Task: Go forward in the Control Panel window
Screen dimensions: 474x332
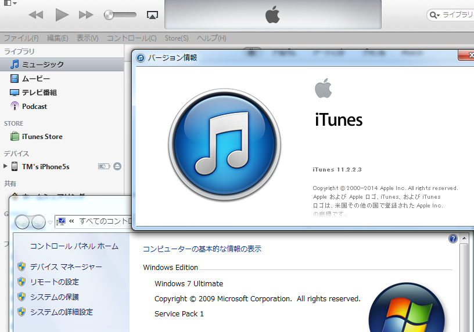Action: click(x=38, y=222)
